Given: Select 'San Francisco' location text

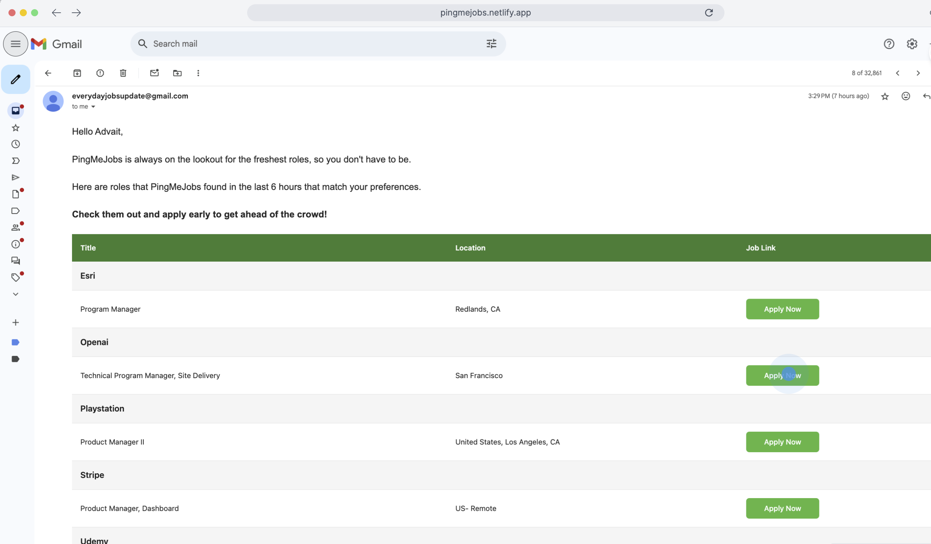Looking at the screenshot, I should pyautogui.click(x=478, y=376).
